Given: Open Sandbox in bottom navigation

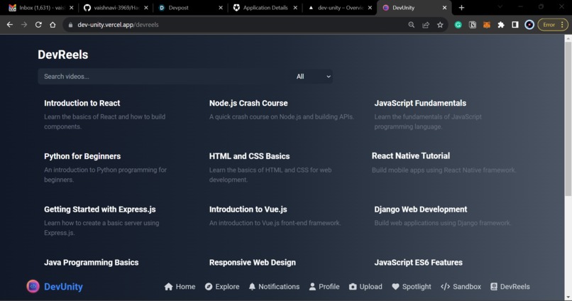Looking at the screenshot, I should point(461,287).
